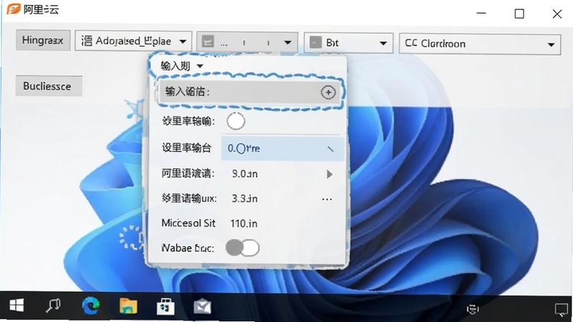The height and width of the screenshot is (322, 573).
Task: Expand the 输入期 header arrow
Action: [x=200, y=66]
